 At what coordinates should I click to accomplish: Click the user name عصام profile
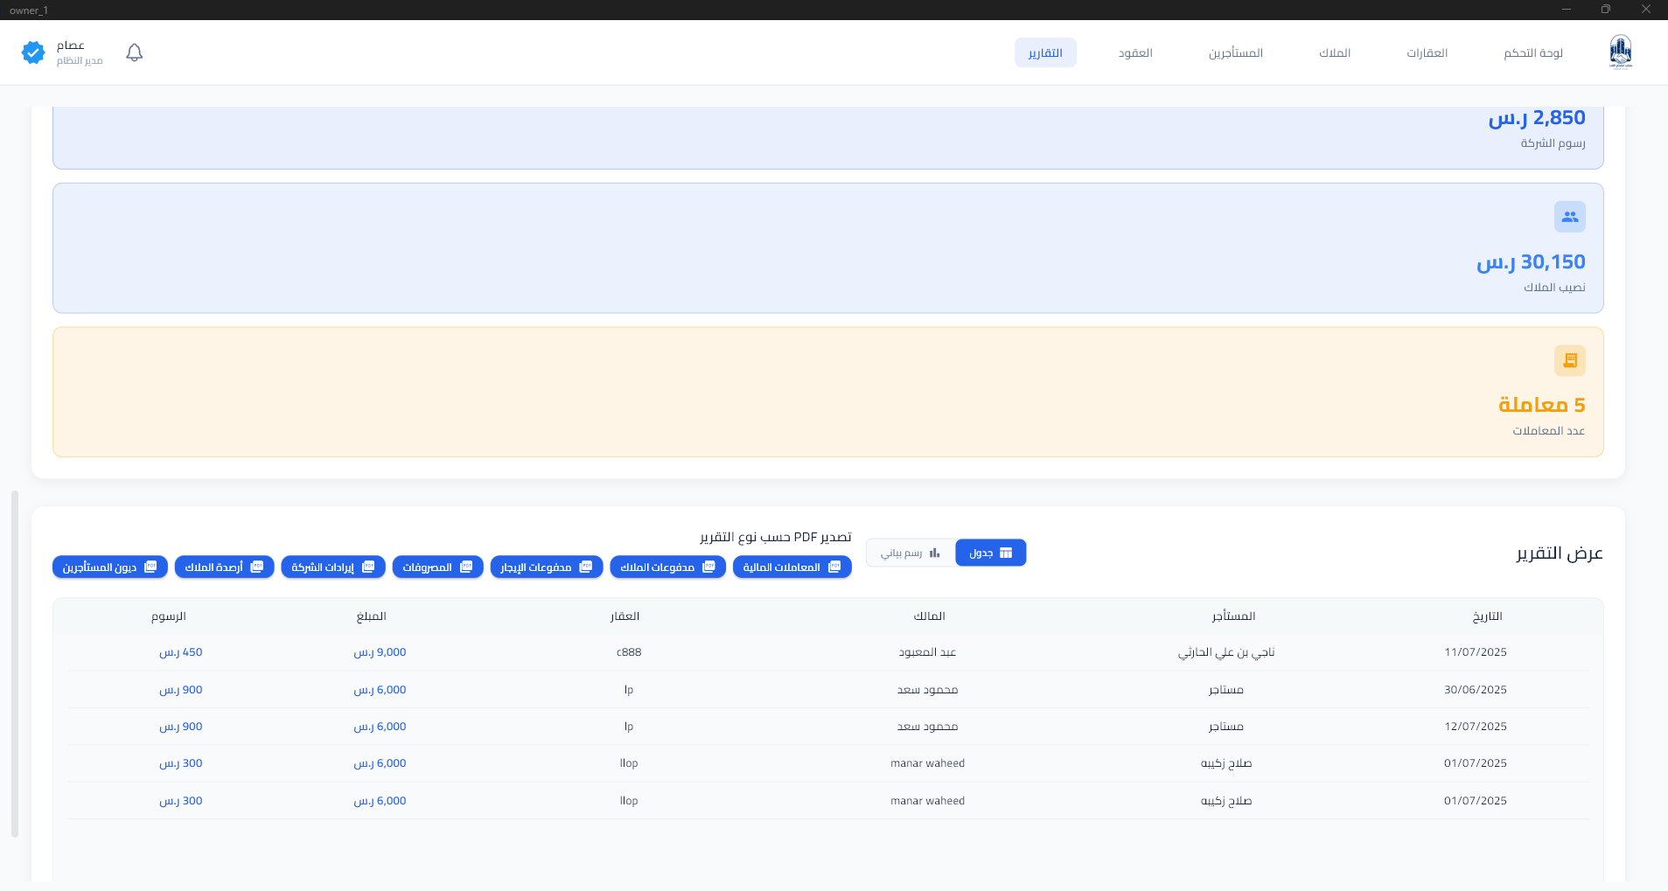click(71, 45)
